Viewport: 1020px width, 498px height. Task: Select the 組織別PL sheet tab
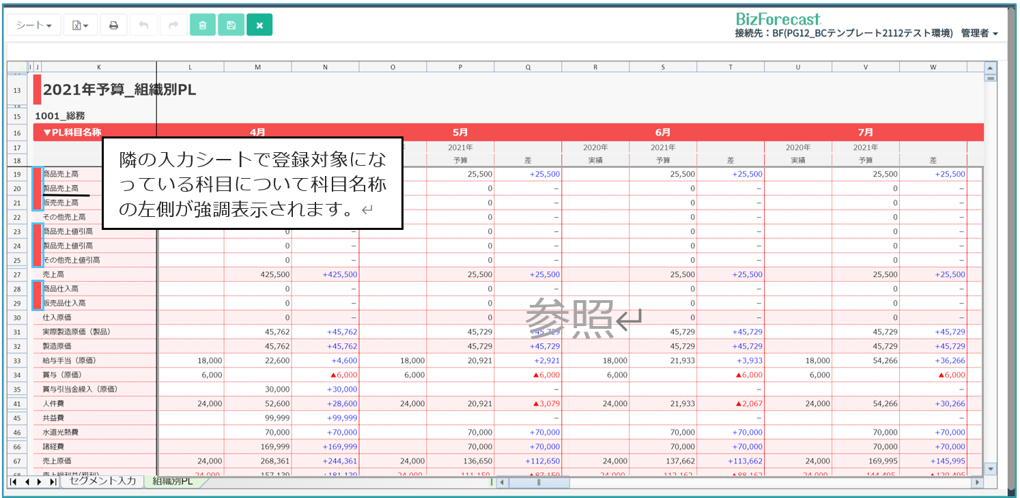[x=172, y=481]
